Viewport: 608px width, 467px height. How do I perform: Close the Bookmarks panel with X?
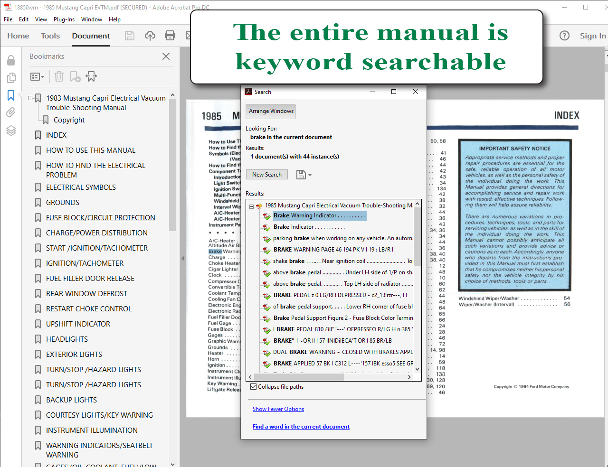click(x=166, y=56)
